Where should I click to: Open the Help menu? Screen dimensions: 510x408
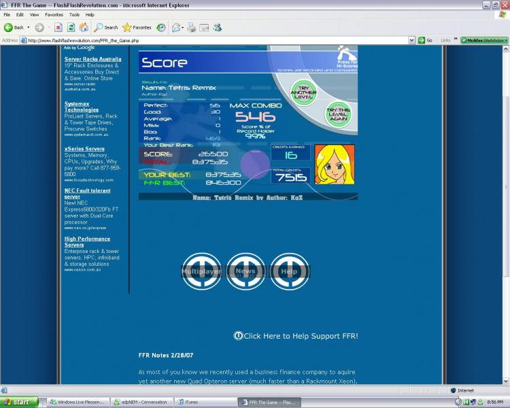(x=90, y=15)
